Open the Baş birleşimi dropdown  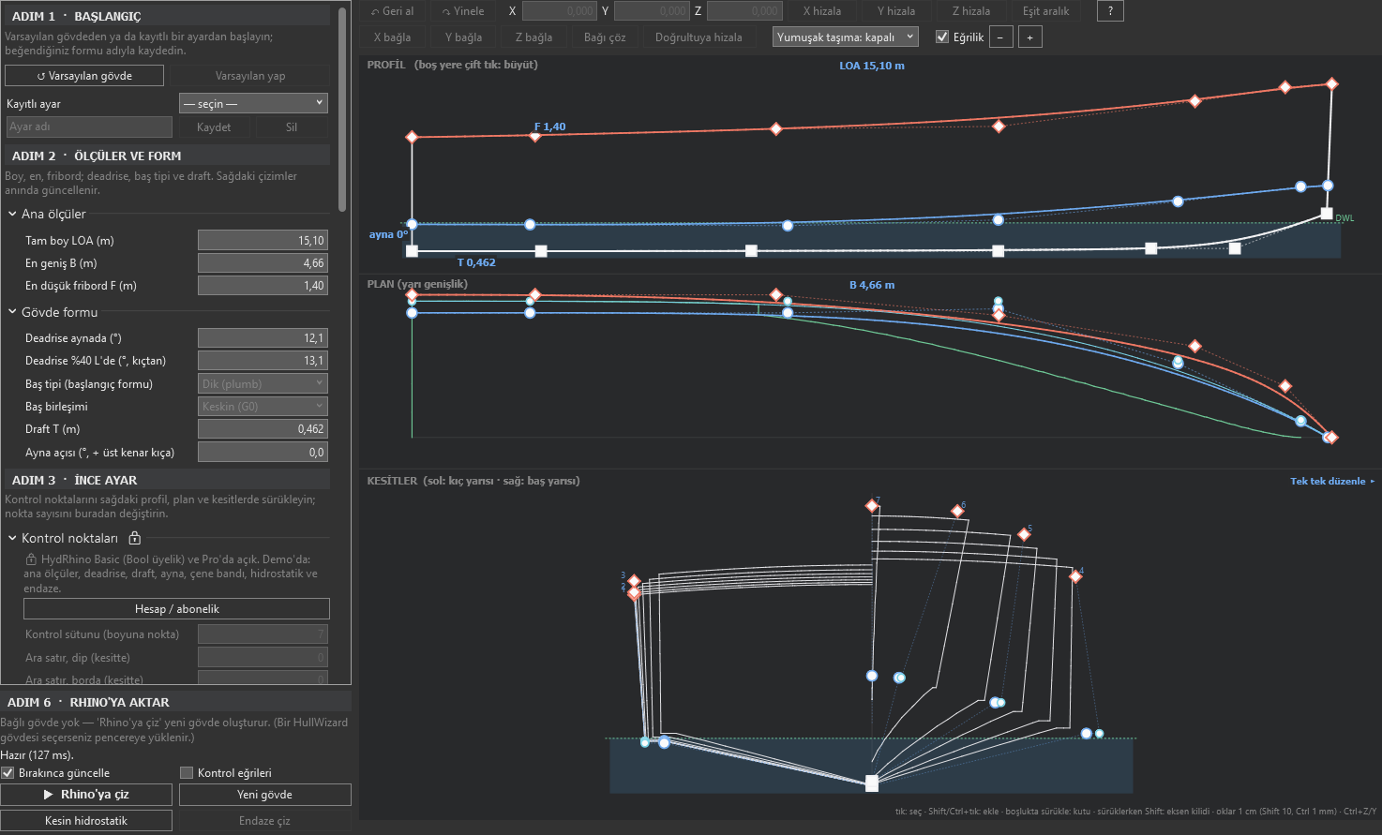[x=263, y=406]
